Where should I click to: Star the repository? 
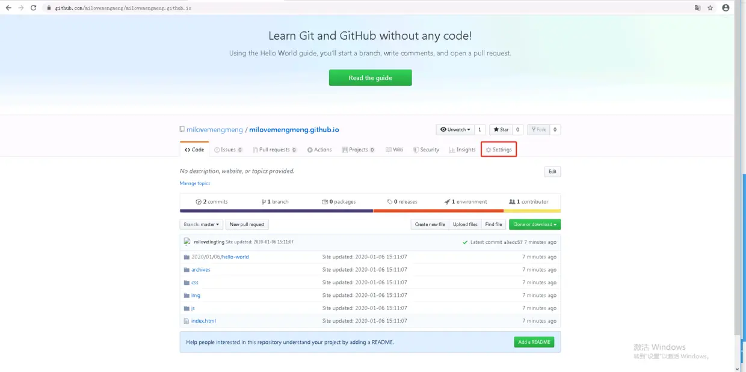501,129
